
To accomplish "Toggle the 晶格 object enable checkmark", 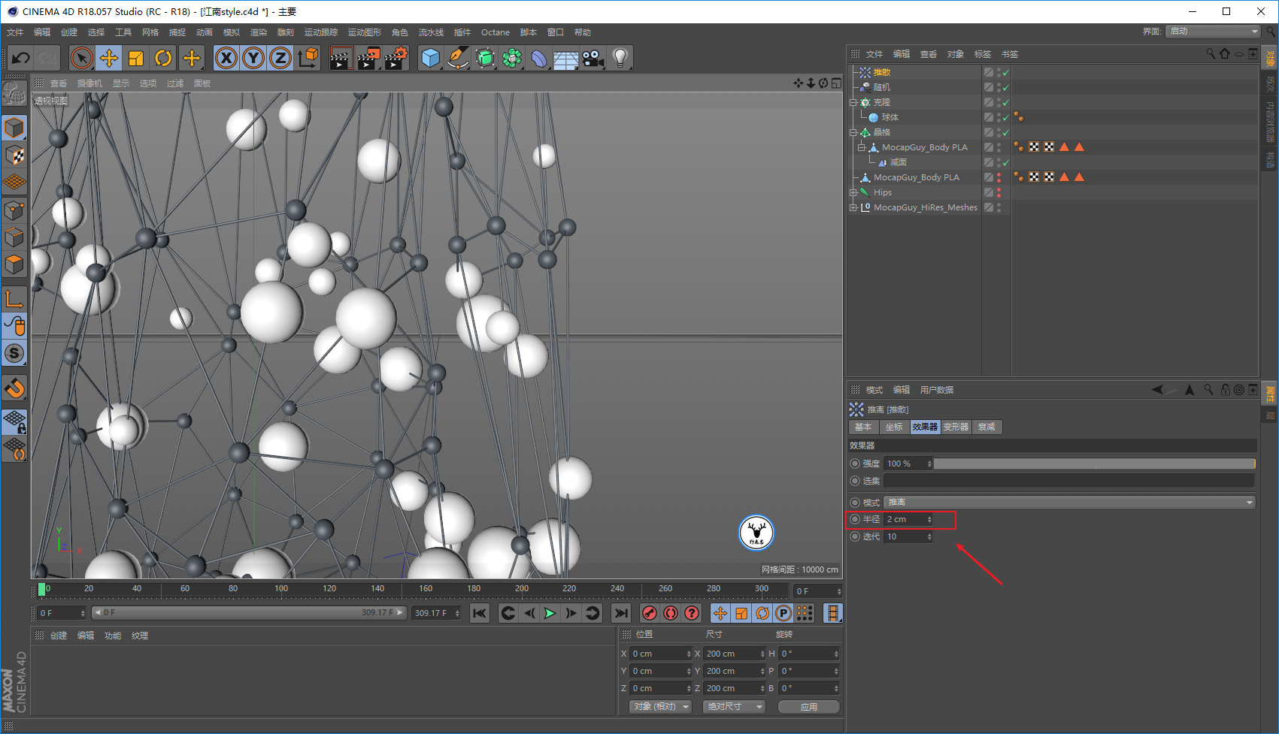I will [1005, 133].
